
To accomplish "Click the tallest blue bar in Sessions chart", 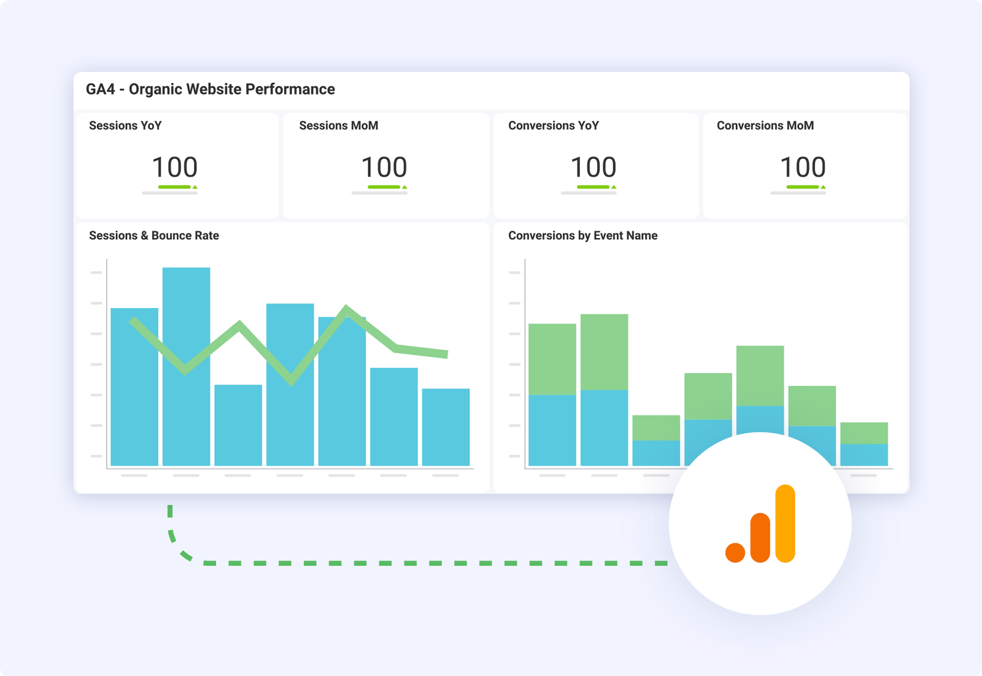I will 187,367.
